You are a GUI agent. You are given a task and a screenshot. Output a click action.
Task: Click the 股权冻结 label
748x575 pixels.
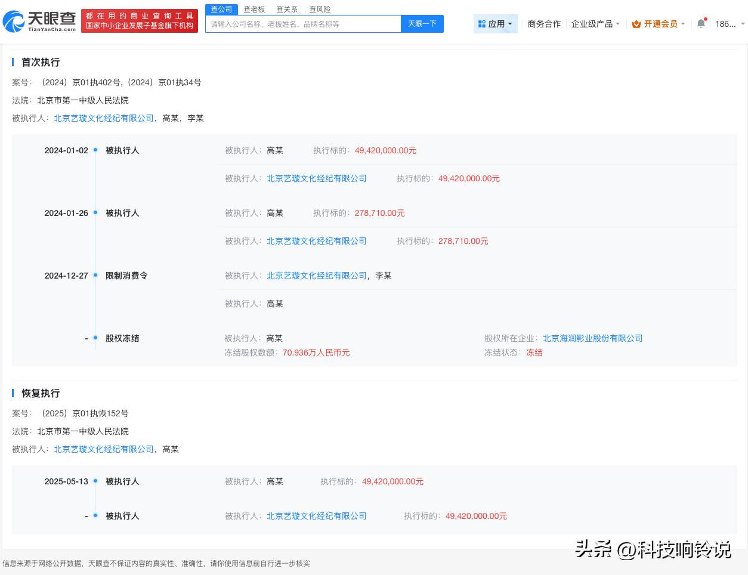click(x=122, y=338)
